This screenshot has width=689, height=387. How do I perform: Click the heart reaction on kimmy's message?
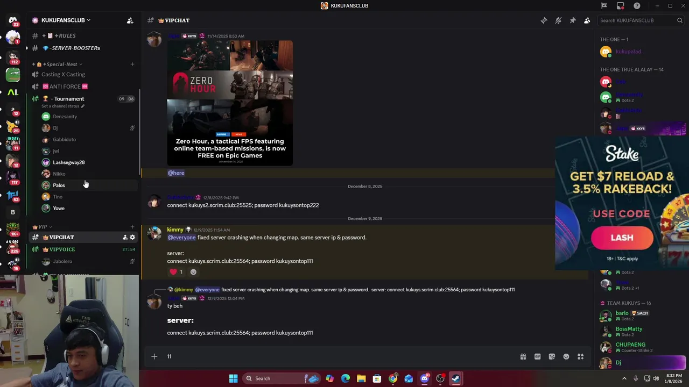point(176,272)
